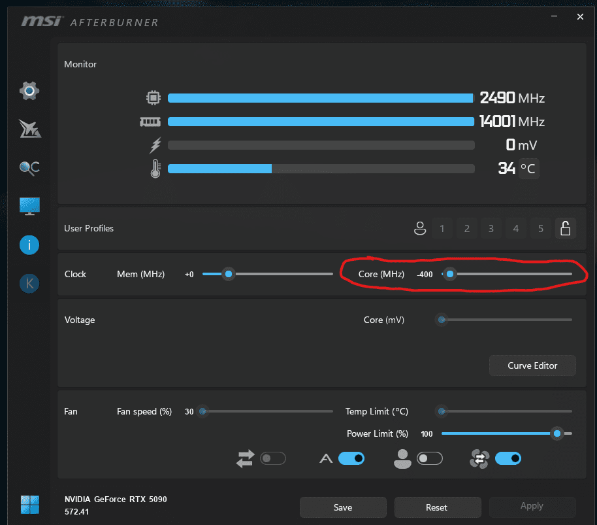Select user profile 5
The width and height of the screenshot is (597, 525).
tap(541, 228)
